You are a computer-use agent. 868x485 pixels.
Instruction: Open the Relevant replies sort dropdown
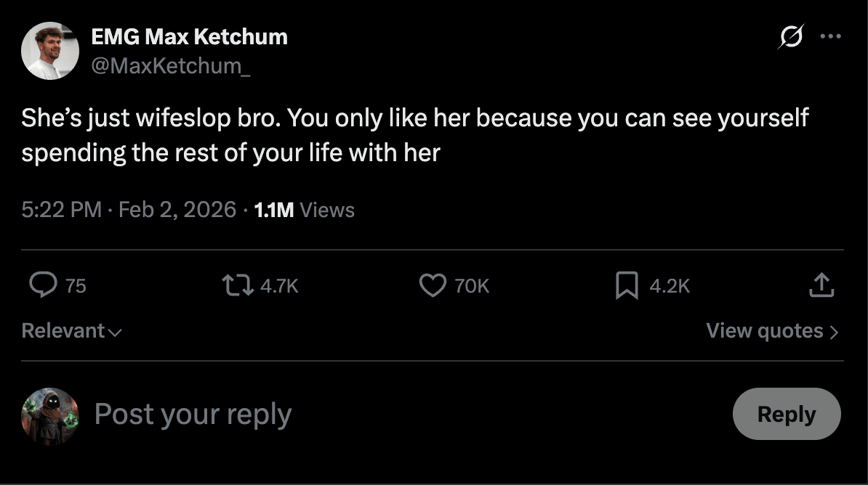click(71, 331)
